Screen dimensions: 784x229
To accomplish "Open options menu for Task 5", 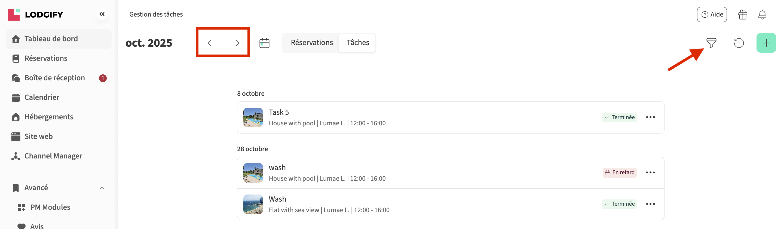I will (x=650, y=117).
